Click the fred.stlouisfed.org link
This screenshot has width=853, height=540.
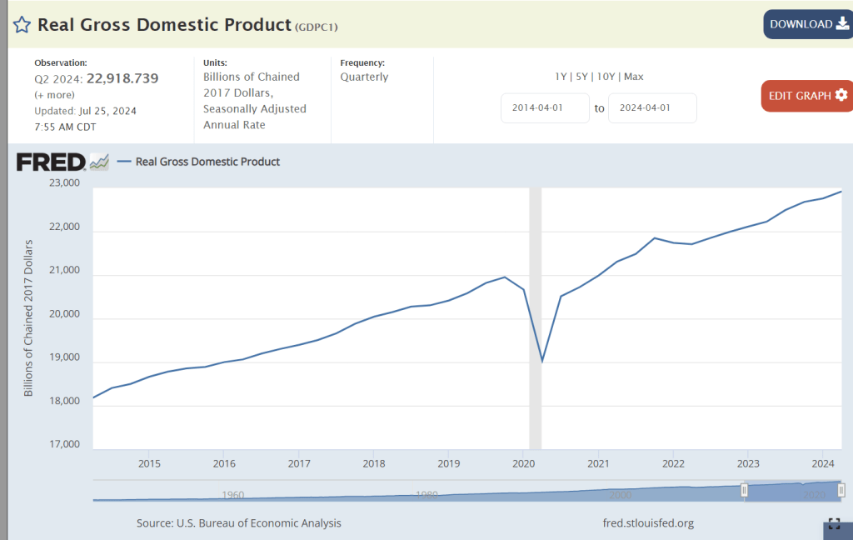(x=647, y=523)
